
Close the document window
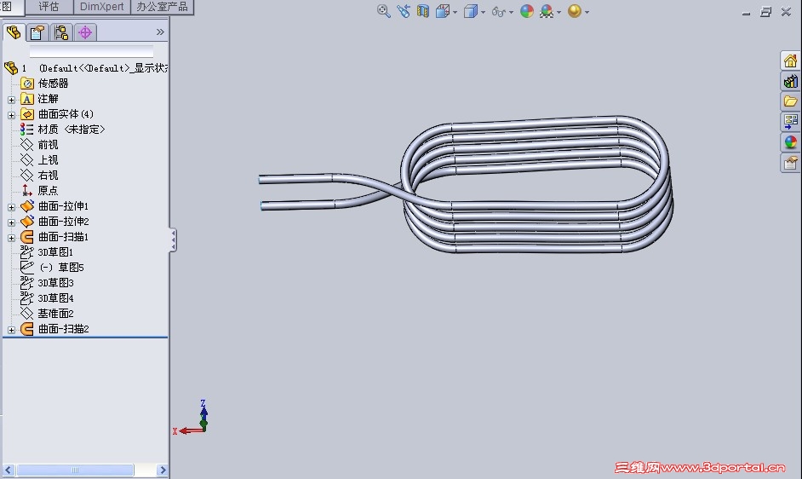[x=786, y=12]
